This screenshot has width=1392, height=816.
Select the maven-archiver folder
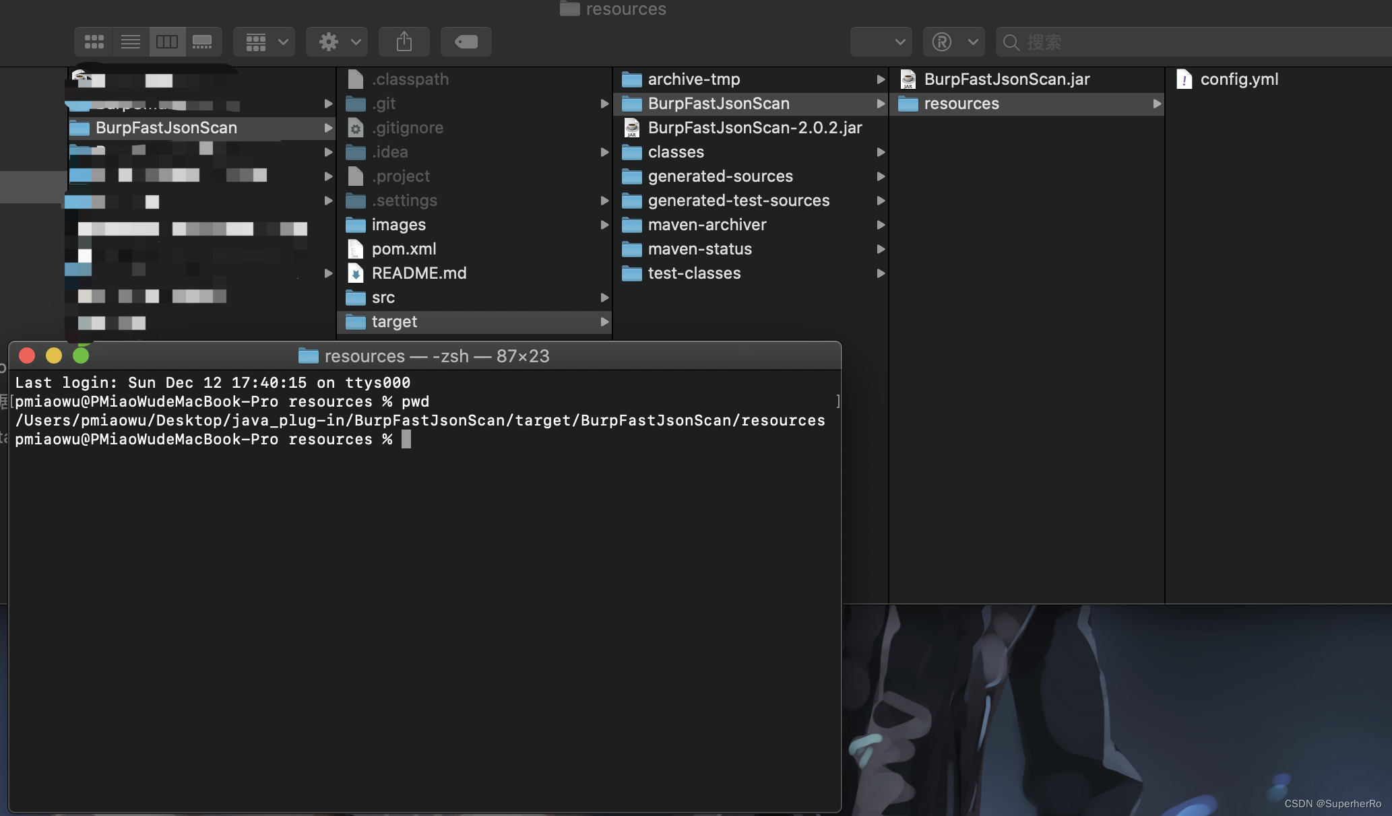coord(705,224)
